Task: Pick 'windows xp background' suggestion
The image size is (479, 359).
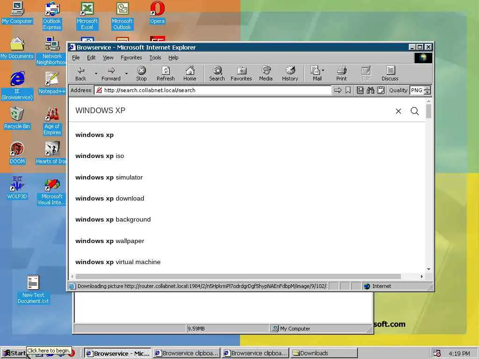Action: click(x=113, y=220)
